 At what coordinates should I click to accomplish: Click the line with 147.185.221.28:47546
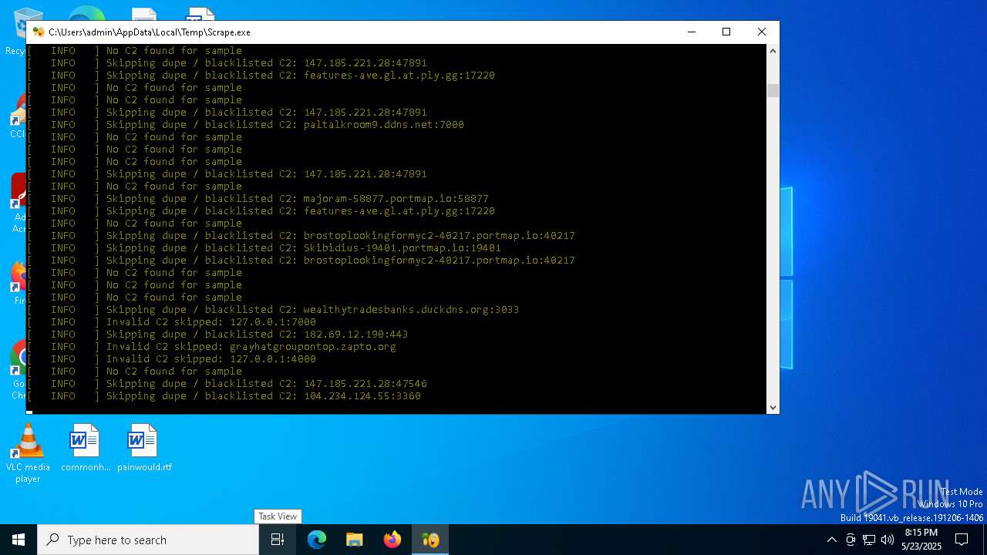[227, 384]
